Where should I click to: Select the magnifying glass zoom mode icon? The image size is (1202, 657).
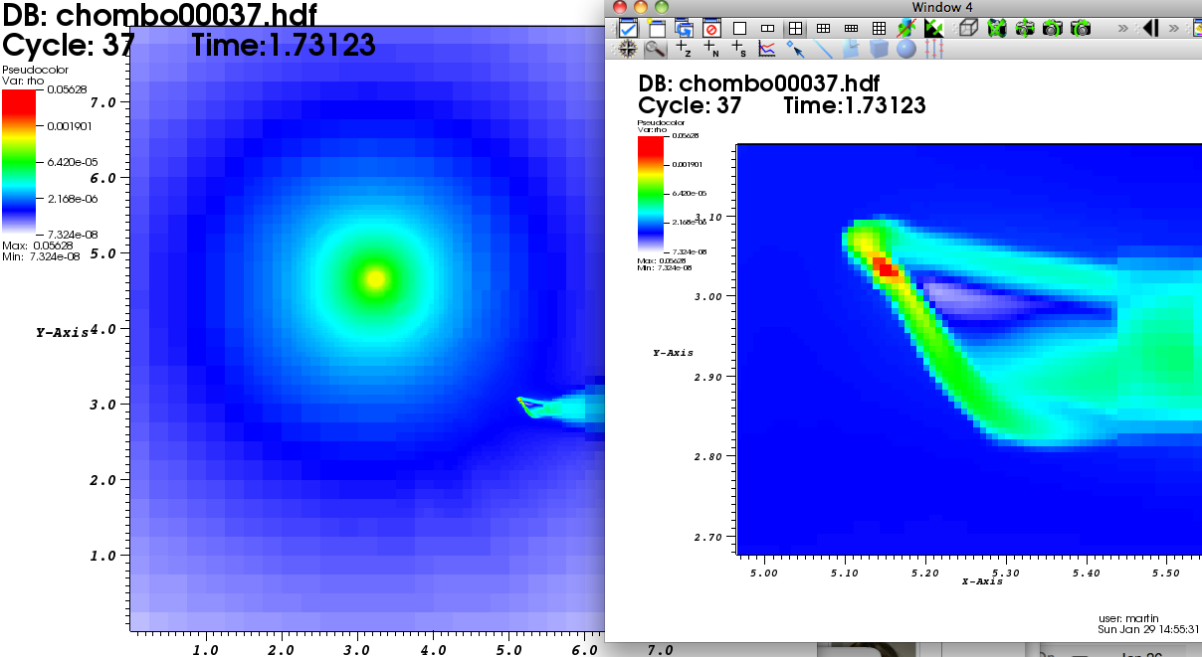(x=655, y=48)
